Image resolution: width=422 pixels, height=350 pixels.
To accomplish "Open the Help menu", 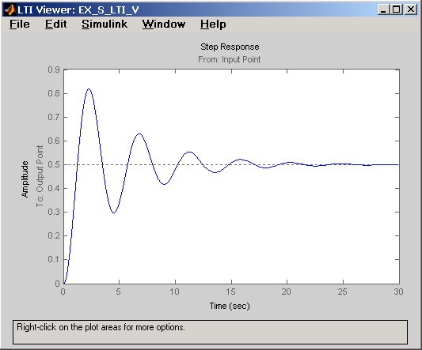I will tap(213, 24).
